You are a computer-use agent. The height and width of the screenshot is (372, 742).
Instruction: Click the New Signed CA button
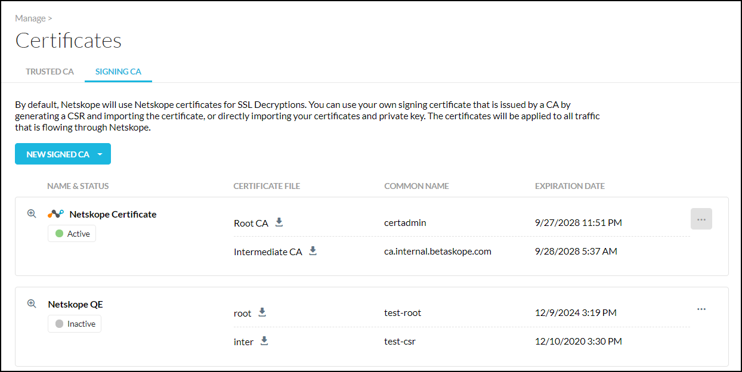[x=57, y=154]
